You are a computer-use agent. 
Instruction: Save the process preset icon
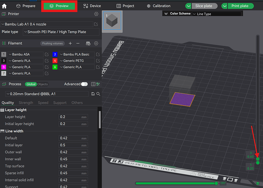pos(93,94)
